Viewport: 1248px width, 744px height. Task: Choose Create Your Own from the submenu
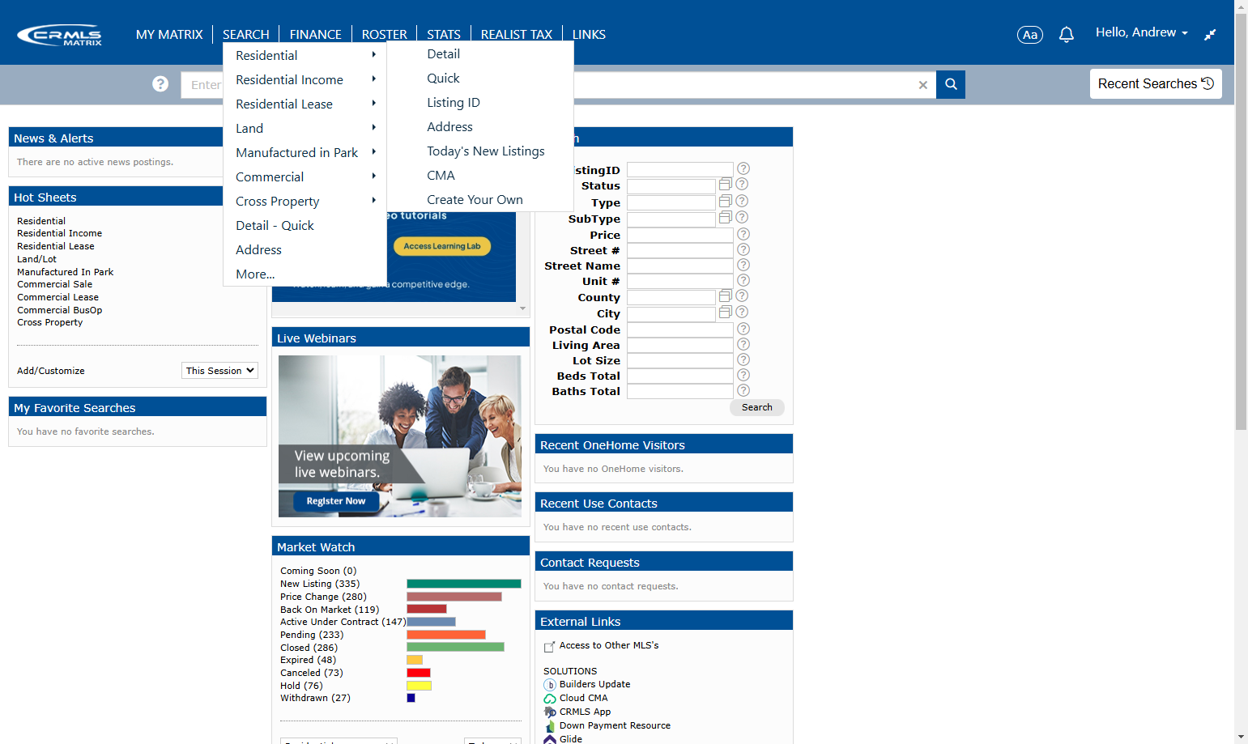pos(475,200)
